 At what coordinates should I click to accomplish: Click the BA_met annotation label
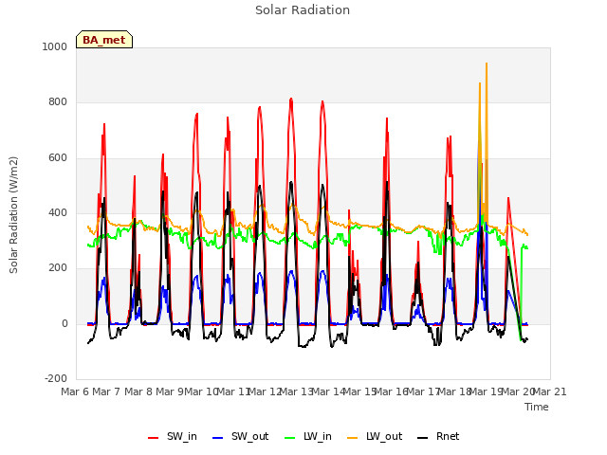(x=104, y=40)
